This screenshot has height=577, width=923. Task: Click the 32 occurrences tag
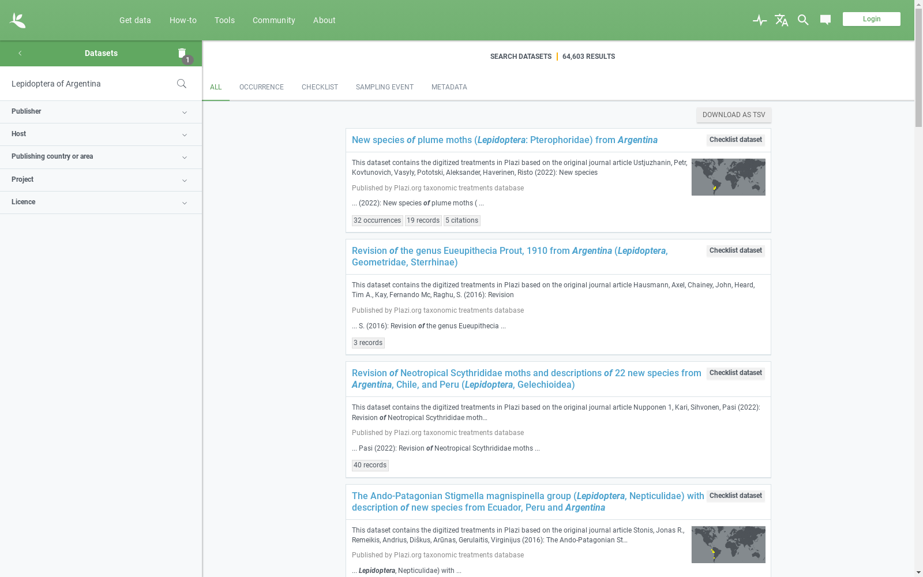point(377,220)
